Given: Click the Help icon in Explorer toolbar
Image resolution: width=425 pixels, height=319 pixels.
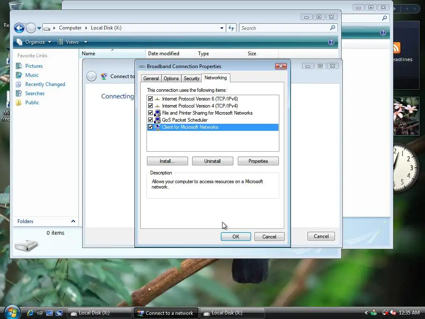Looking at the screenshot, I should point(331,42).
